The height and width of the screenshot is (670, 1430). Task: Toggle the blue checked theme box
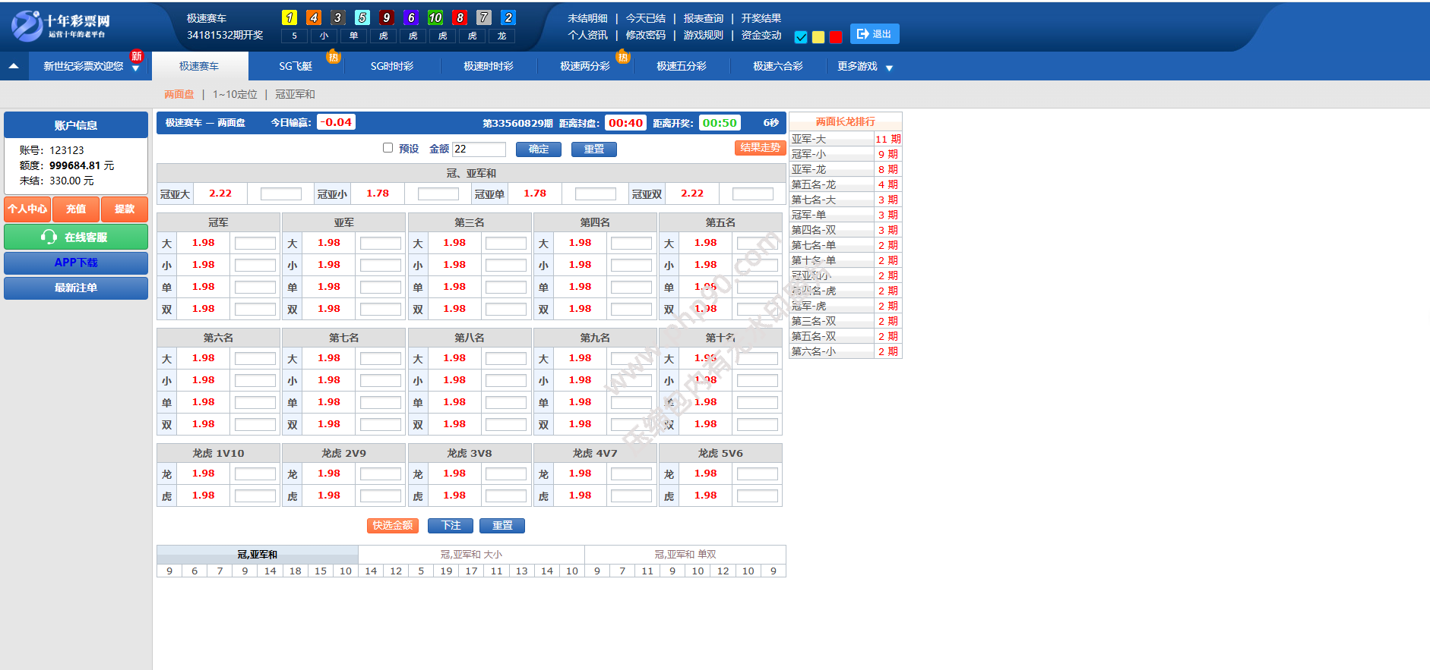point(801,37)
